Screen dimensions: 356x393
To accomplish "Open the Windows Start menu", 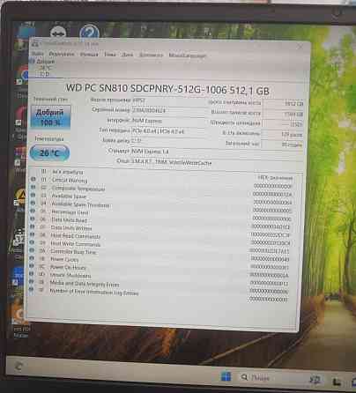I will click(226, 376).
